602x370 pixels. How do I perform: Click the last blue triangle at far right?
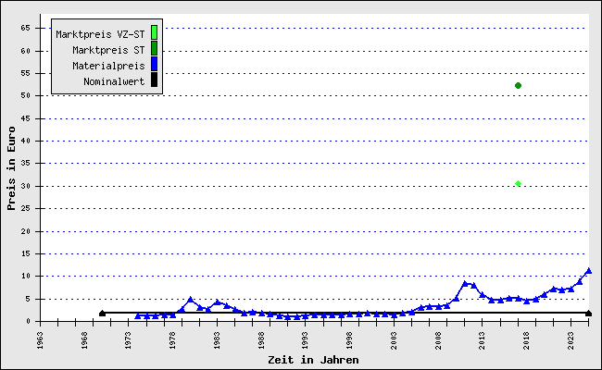coord(588,271)
